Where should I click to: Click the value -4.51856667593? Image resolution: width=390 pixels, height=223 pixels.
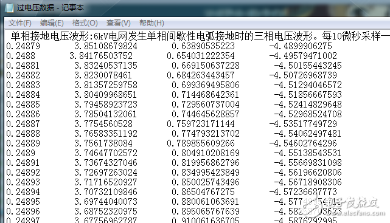point(308,95)
